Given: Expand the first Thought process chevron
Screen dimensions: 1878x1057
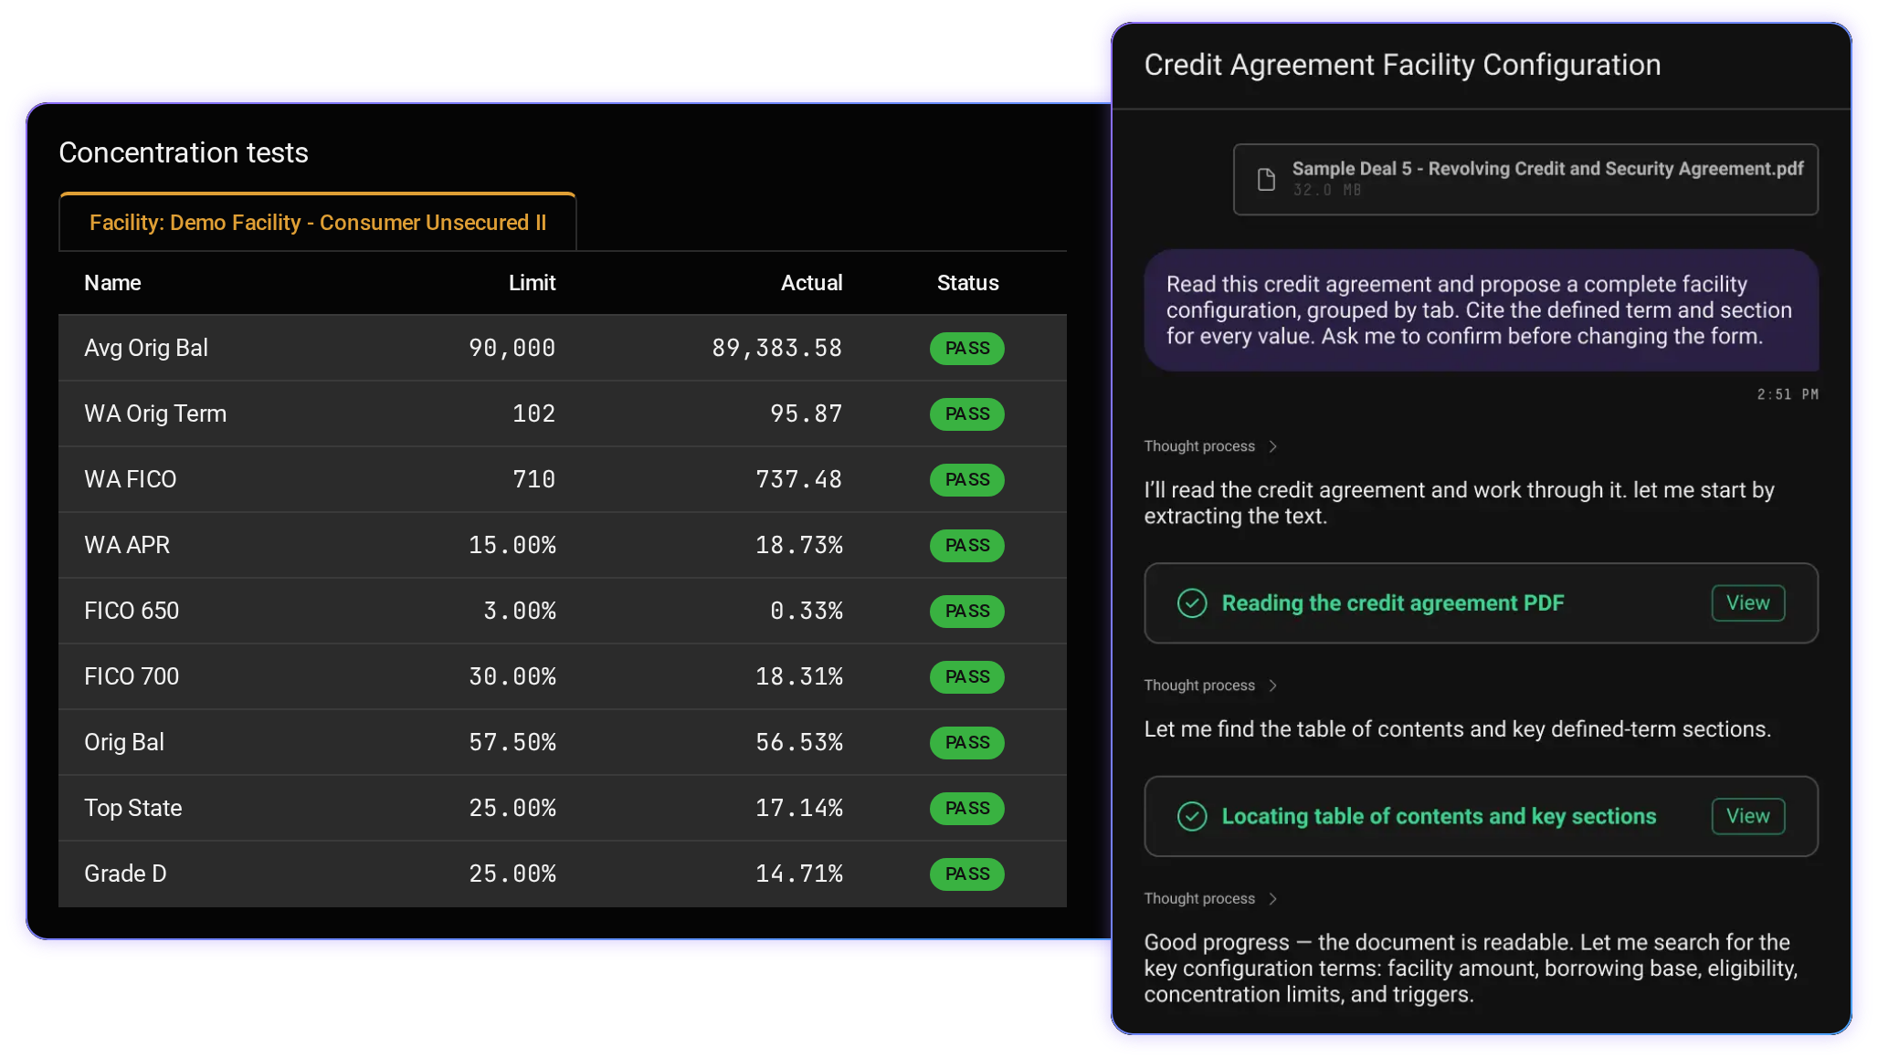Looking at the screenshot, I should click(x=1272, y=446).
